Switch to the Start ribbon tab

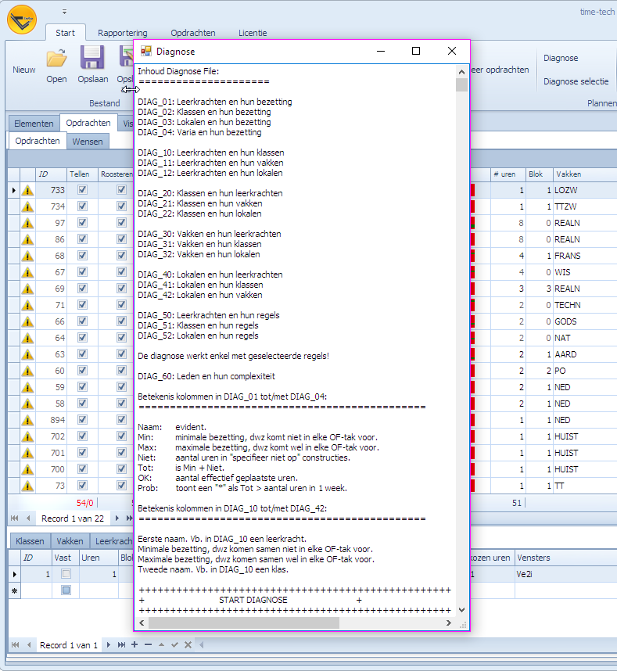pyautogui.click(x=65, y=33)
